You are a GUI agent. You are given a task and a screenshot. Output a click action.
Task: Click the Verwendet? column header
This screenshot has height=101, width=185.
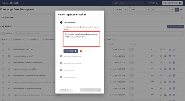(133, 44)
